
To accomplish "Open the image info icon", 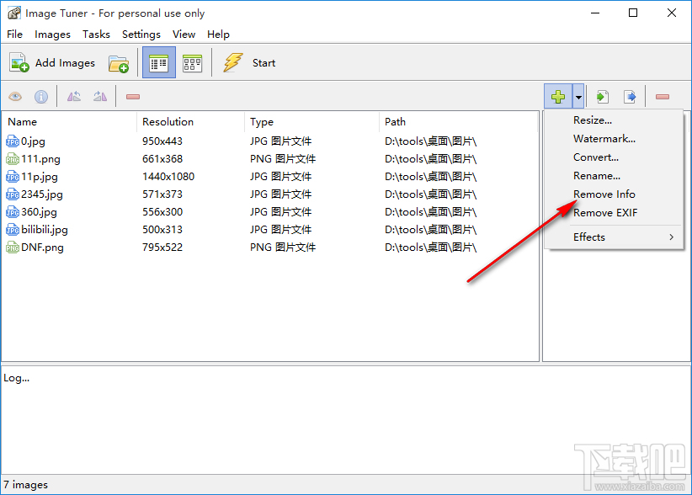I will point(40,97).
